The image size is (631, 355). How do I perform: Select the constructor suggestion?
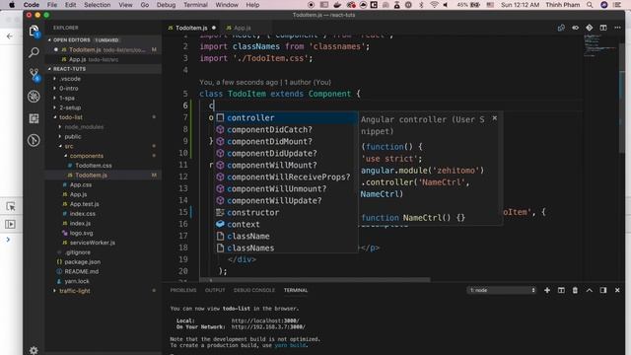point(286,213)
